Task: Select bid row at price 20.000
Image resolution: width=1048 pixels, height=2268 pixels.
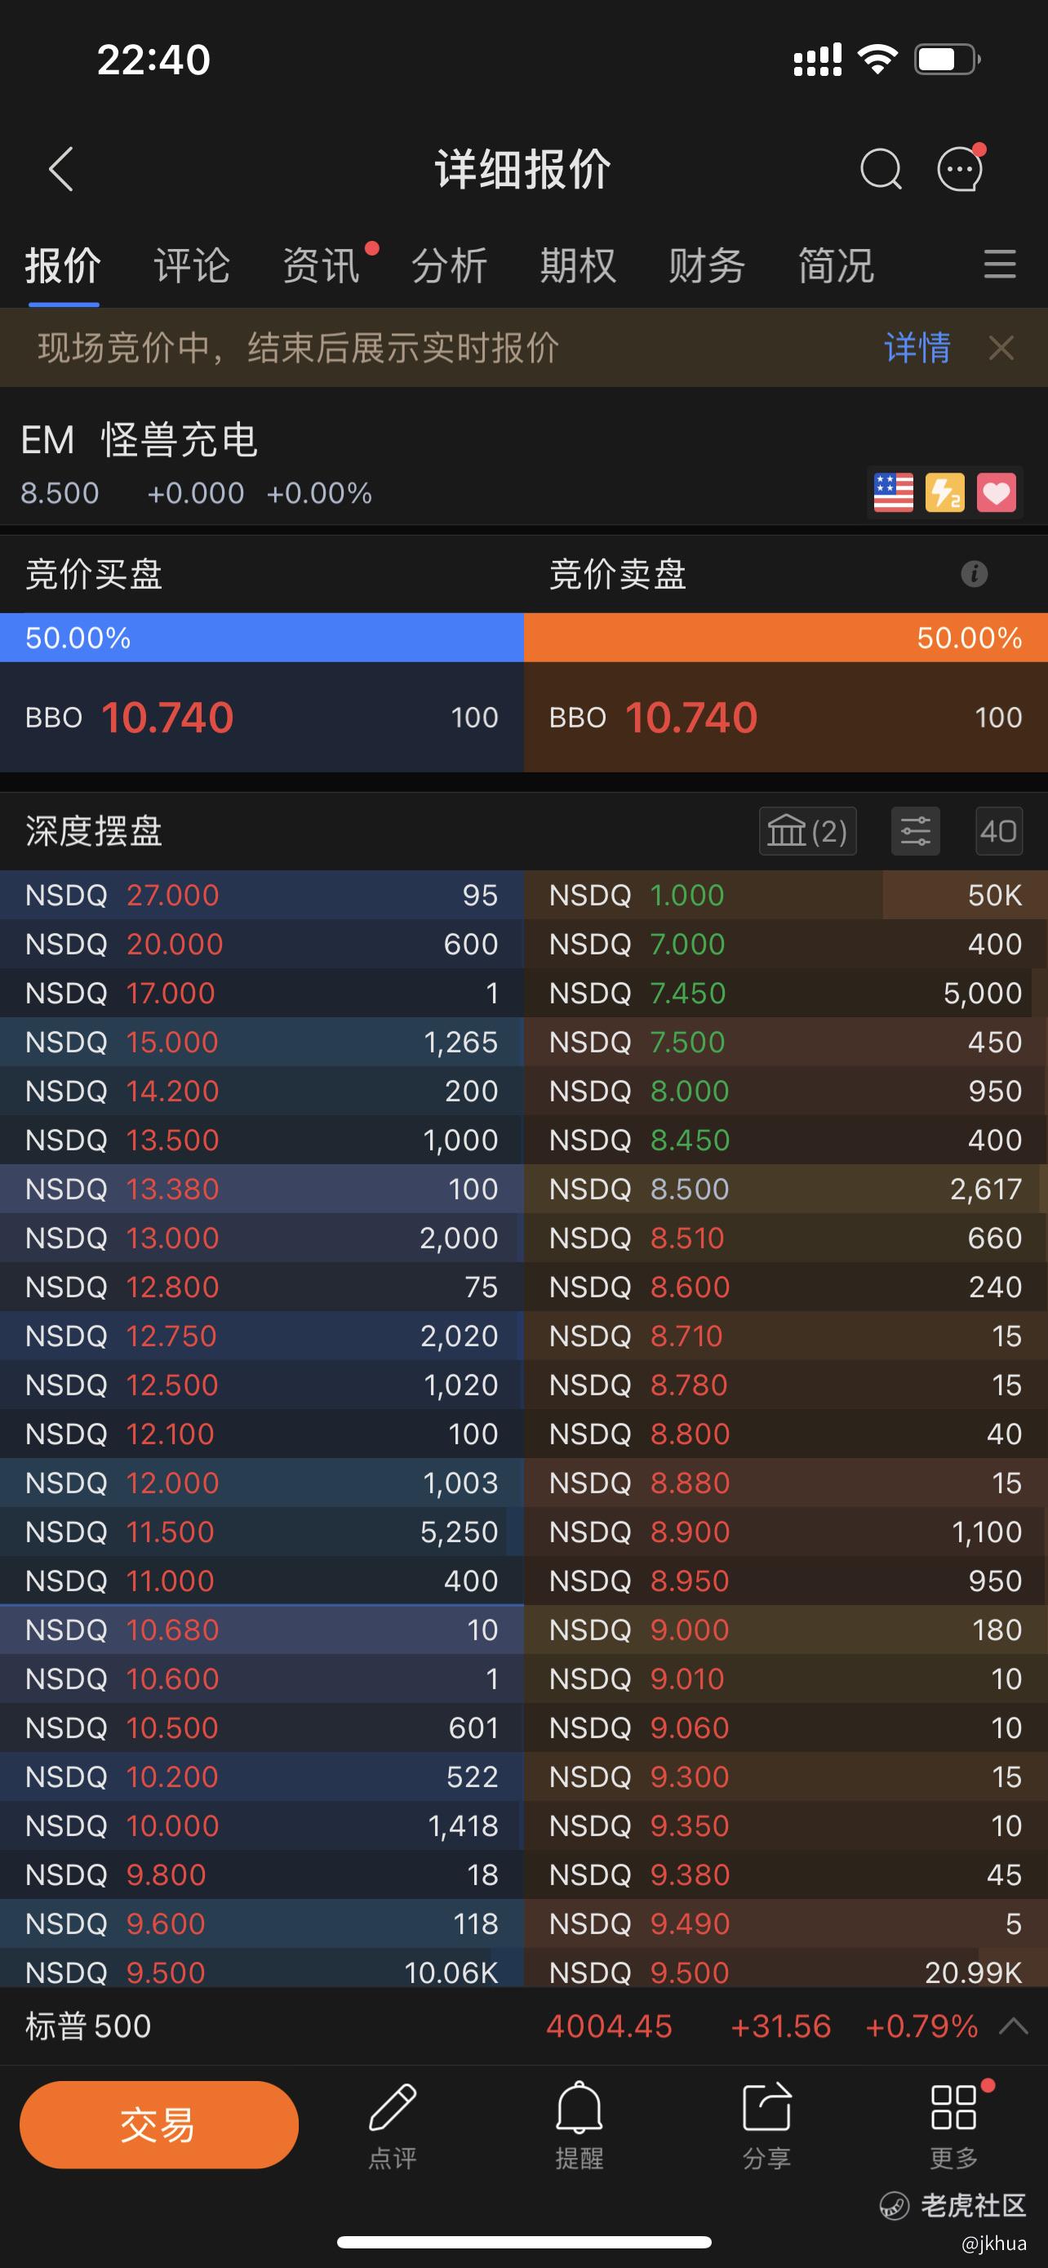Action: pos(262,945)
